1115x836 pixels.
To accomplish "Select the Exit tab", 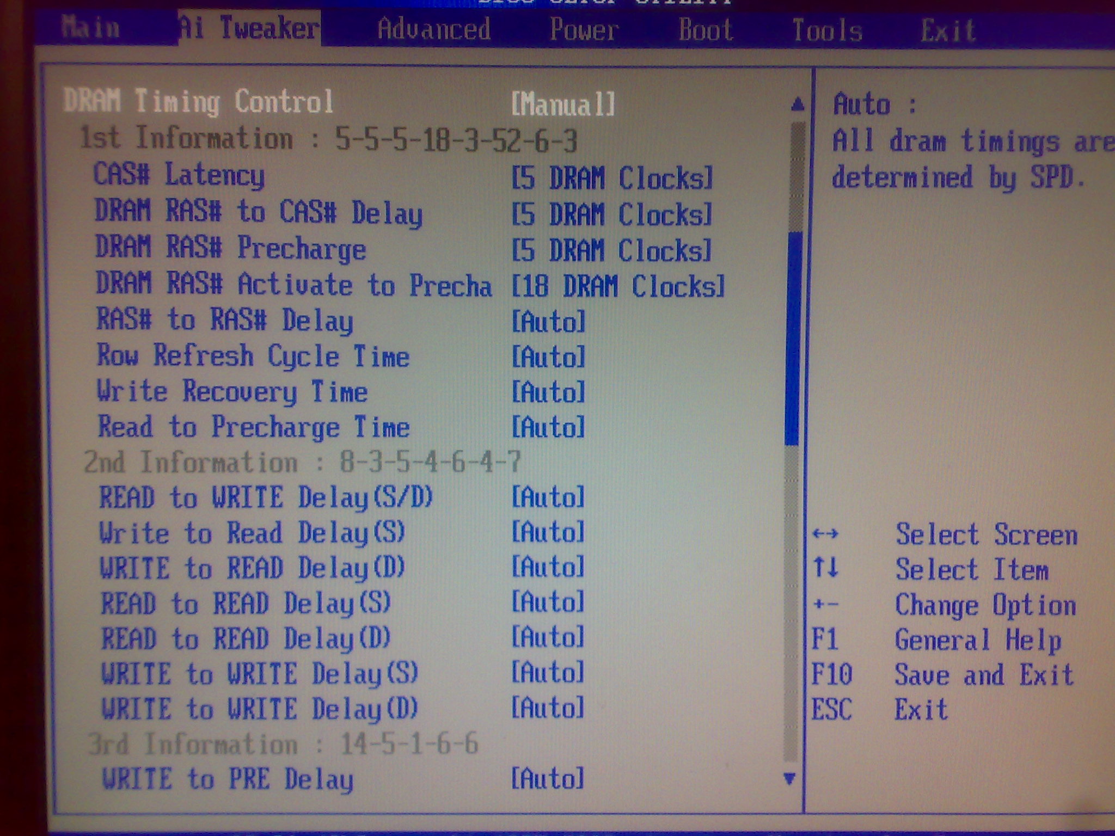I will [947, 30].
